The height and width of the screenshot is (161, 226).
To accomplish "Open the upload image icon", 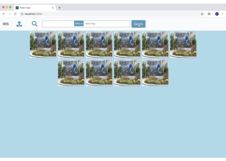I will pos(19,24).
